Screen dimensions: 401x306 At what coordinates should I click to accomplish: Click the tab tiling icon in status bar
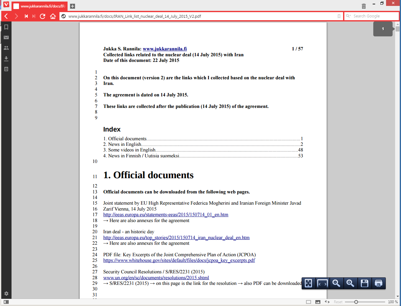pos(309,302)
